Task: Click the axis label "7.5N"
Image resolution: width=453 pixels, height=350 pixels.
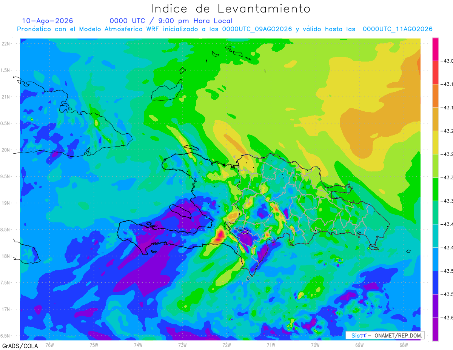Action: coord(5,283)
